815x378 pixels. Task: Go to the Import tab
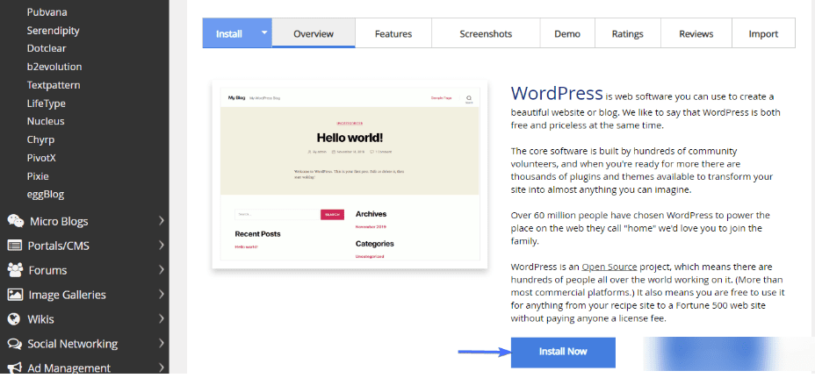[x=763, y=33]
